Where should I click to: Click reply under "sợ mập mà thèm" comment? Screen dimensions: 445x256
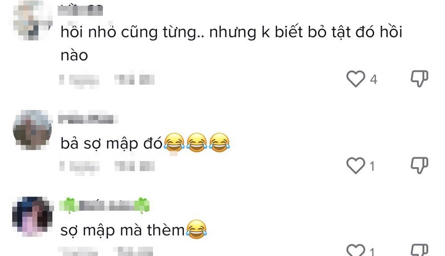133,251
